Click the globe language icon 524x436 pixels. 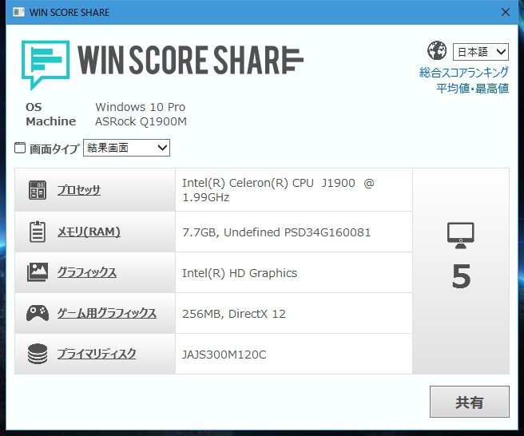point(437,51)
